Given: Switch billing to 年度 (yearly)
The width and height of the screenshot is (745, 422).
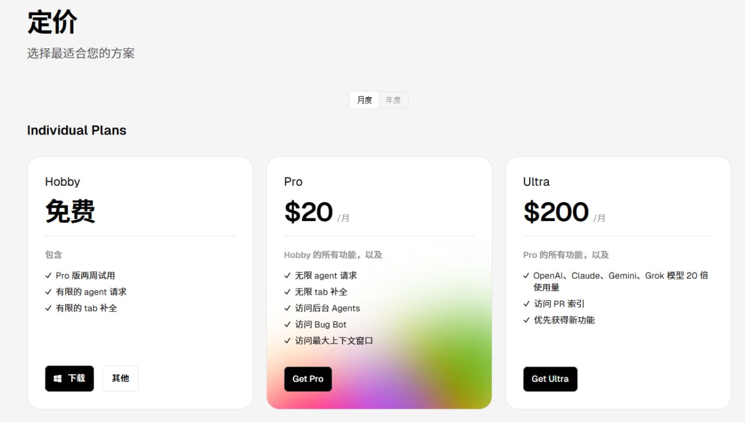Looking at the screenshot, I should click(x=393, y=100).
